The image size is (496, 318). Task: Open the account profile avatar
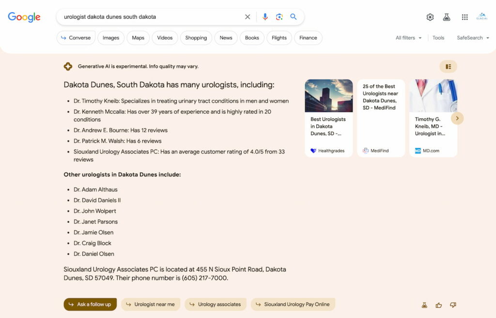click(482, 17)
